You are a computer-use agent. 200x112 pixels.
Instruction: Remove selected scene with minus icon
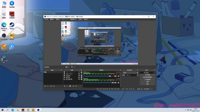pos(48,86)
